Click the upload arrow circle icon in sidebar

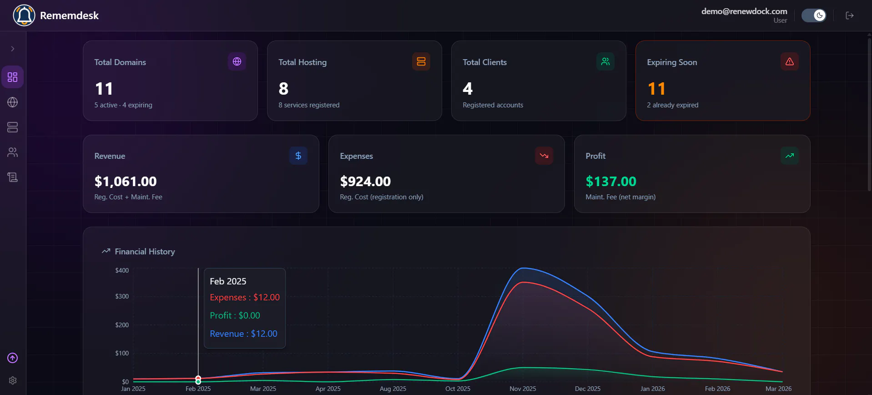pos(13,358)
